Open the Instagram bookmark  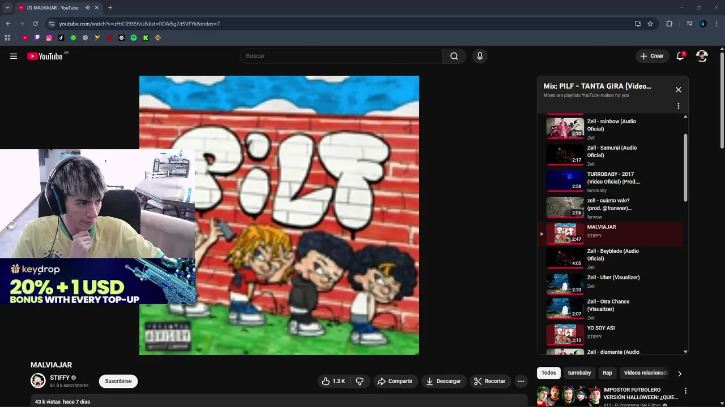(x=49, y=38)
